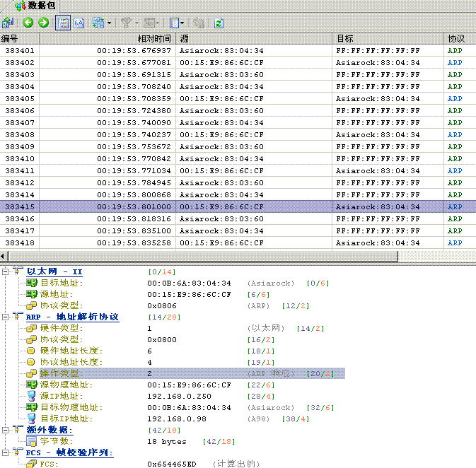Toggle the packet decode view icon
The height and width of the screenshot is (468, 476).
(x=62, y=23)
